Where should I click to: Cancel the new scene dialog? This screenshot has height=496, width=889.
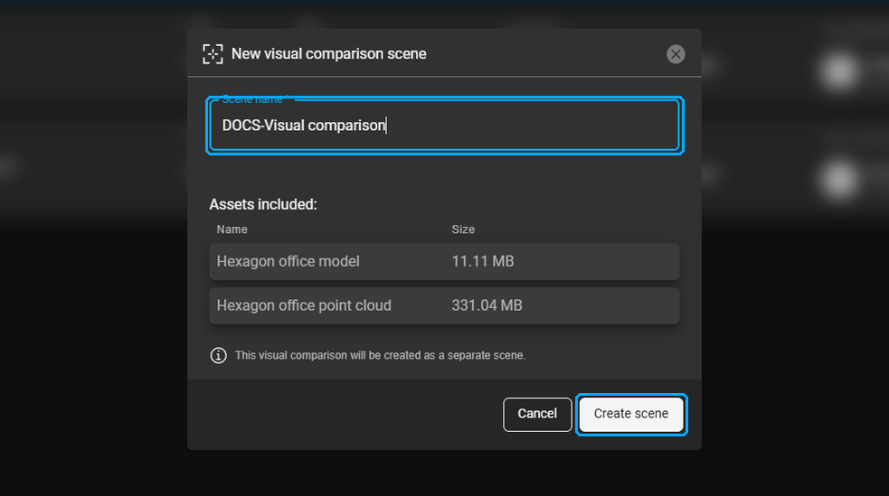[537, 414]
